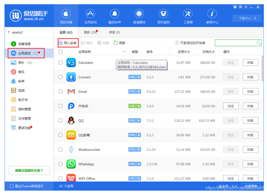
Task: Open Flash & Jailbreak with box icon
Action: [x=164, y=16]
